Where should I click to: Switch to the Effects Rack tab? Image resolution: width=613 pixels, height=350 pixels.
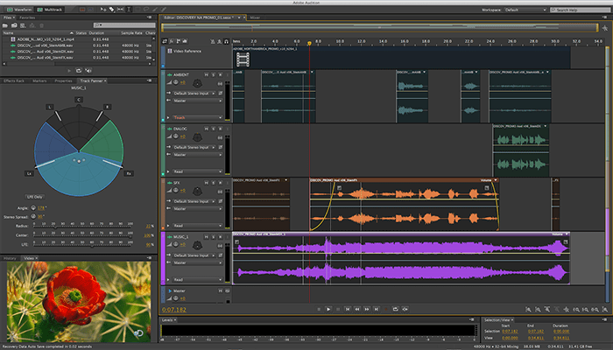14,80
